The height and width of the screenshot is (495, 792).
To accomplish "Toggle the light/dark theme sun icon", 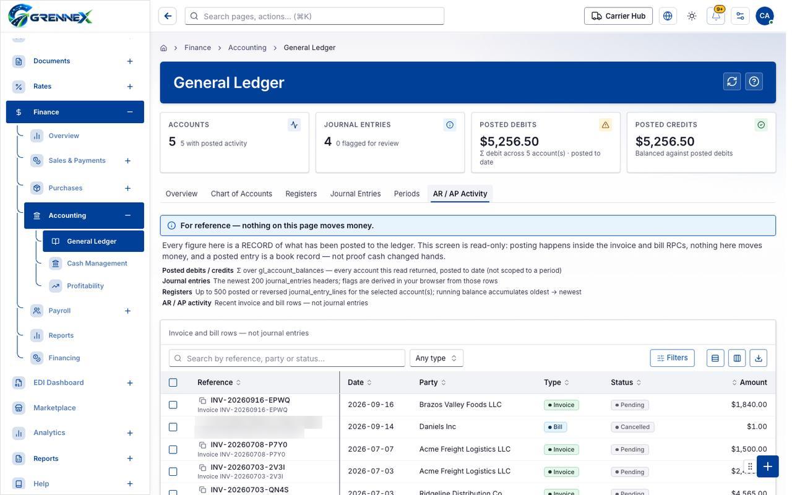I will pos(692,16).
